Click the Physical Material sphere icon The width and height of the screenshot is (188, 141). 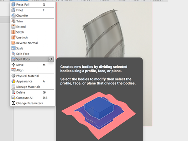[x=13, y=76]
